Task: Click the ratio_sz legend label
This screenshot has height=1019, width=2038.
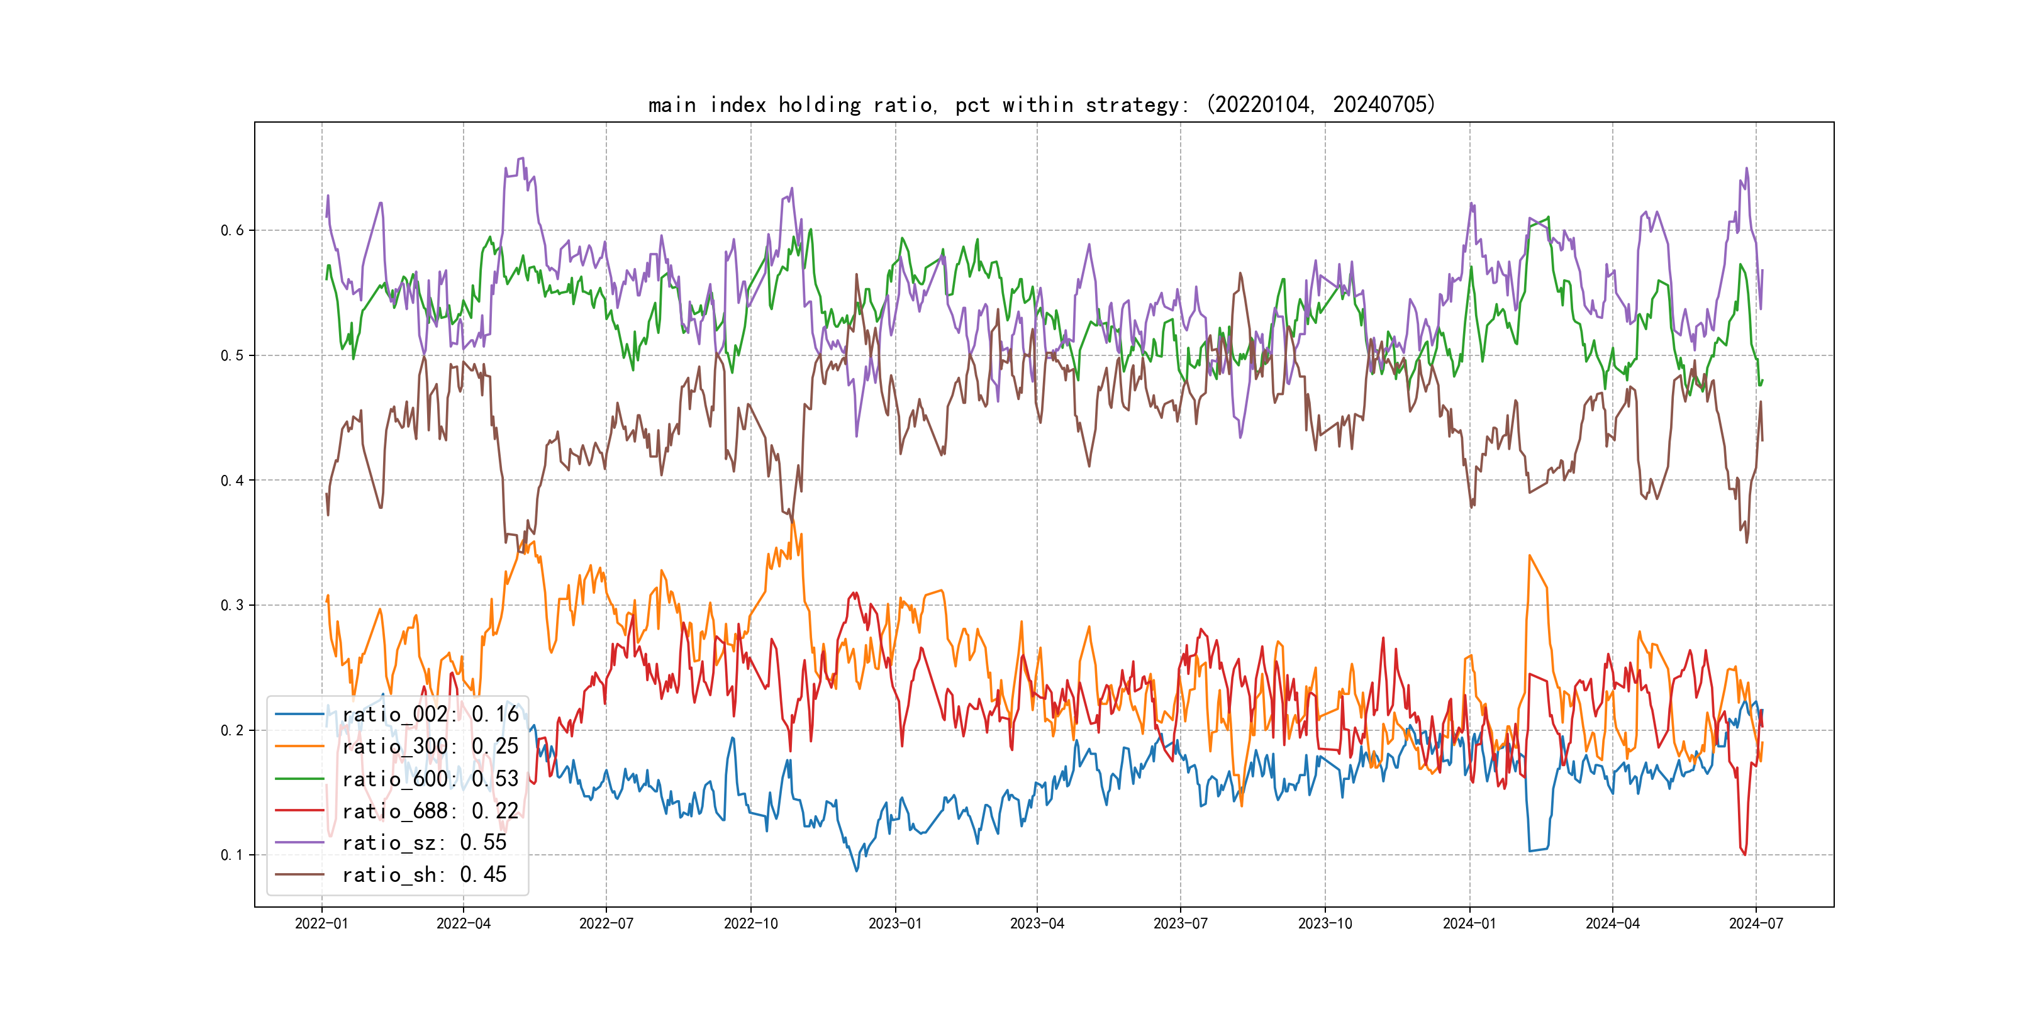Action: coord(424,843)
